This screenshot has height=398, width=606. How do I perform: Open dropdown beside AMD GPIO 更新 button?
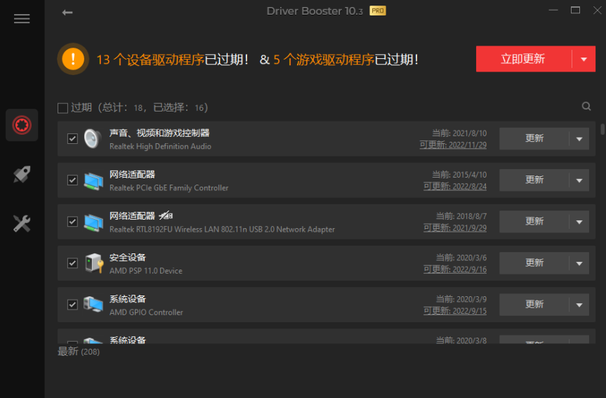[x=579, y=305]
